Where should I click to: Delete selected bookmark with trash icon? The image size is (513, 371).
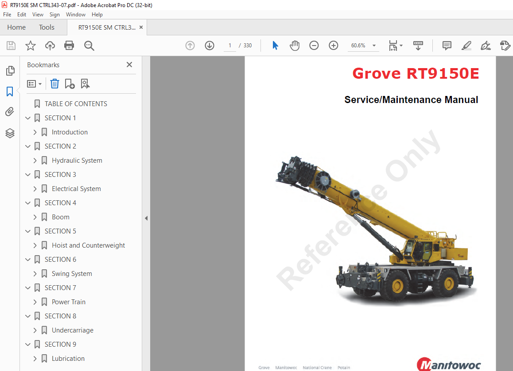pyautogui.click(x=54, y=84)
